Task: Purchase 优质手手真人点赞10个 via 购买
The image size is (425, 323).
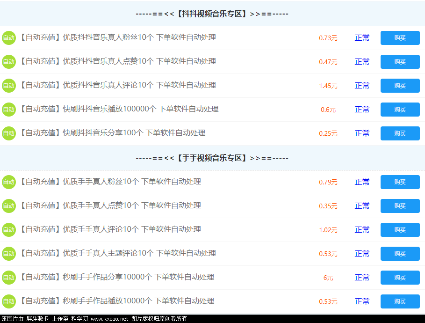Action: [x=400, y=206]
